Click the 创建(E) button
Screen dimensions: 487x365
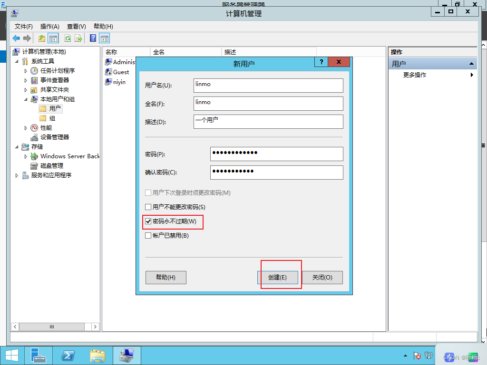pyautogui.click(x=278, y=278)
